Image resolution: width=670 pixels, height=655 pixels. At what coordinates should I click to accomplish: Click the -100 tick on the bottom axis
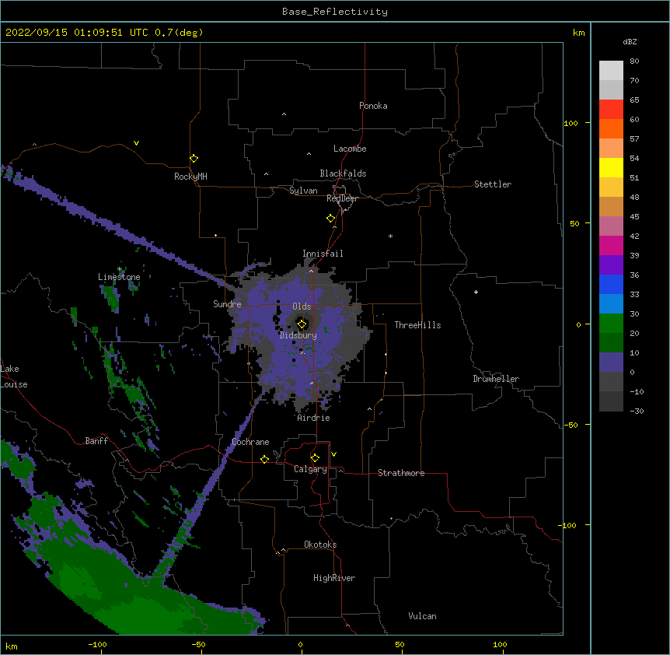click(98, 644)
